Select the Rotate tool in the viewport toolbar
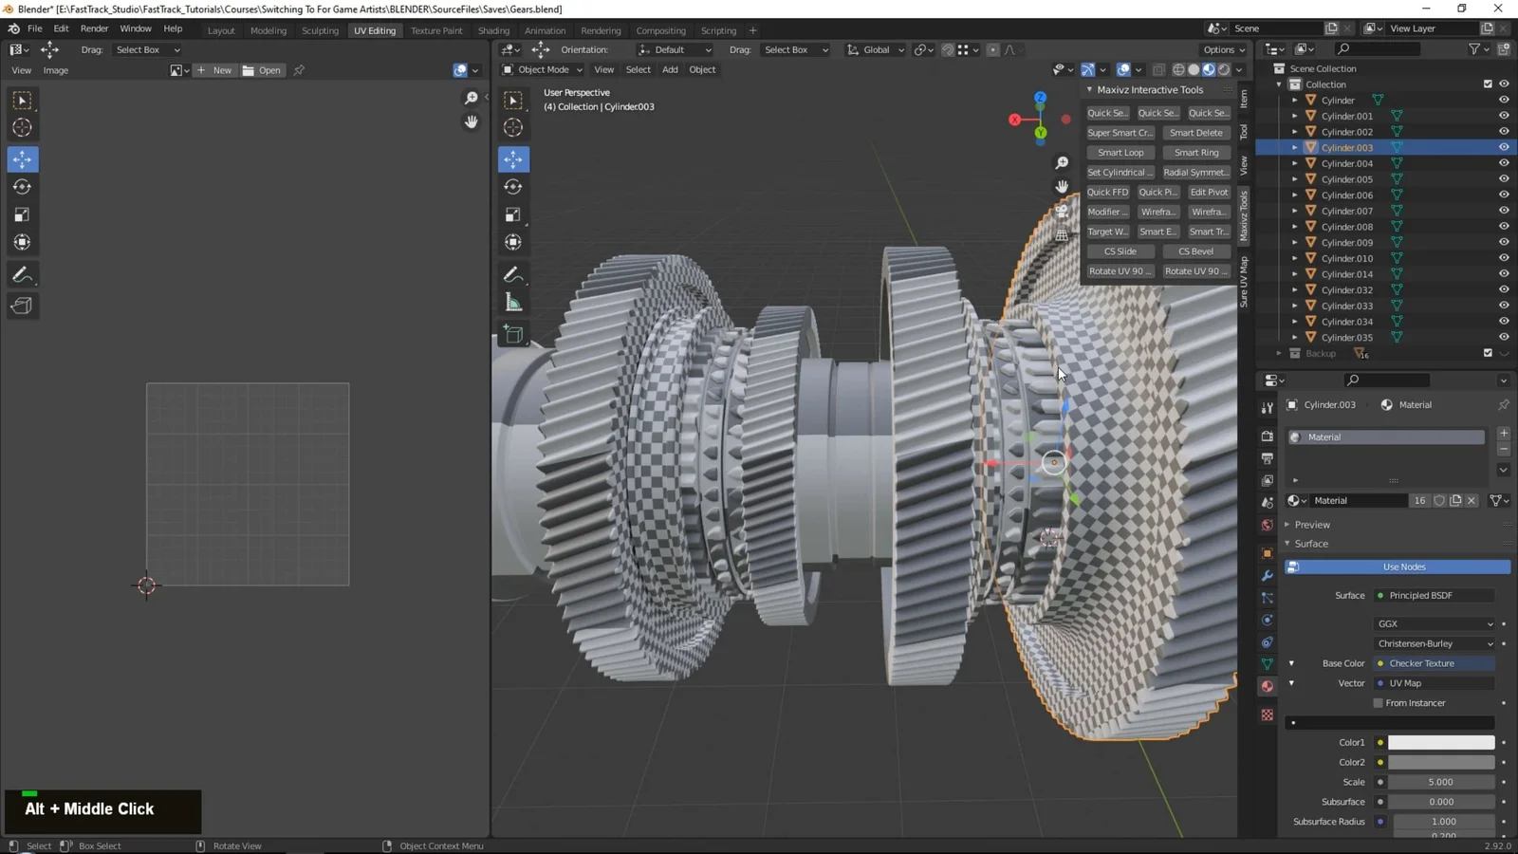1518x854 pixels. coord(513,186)
